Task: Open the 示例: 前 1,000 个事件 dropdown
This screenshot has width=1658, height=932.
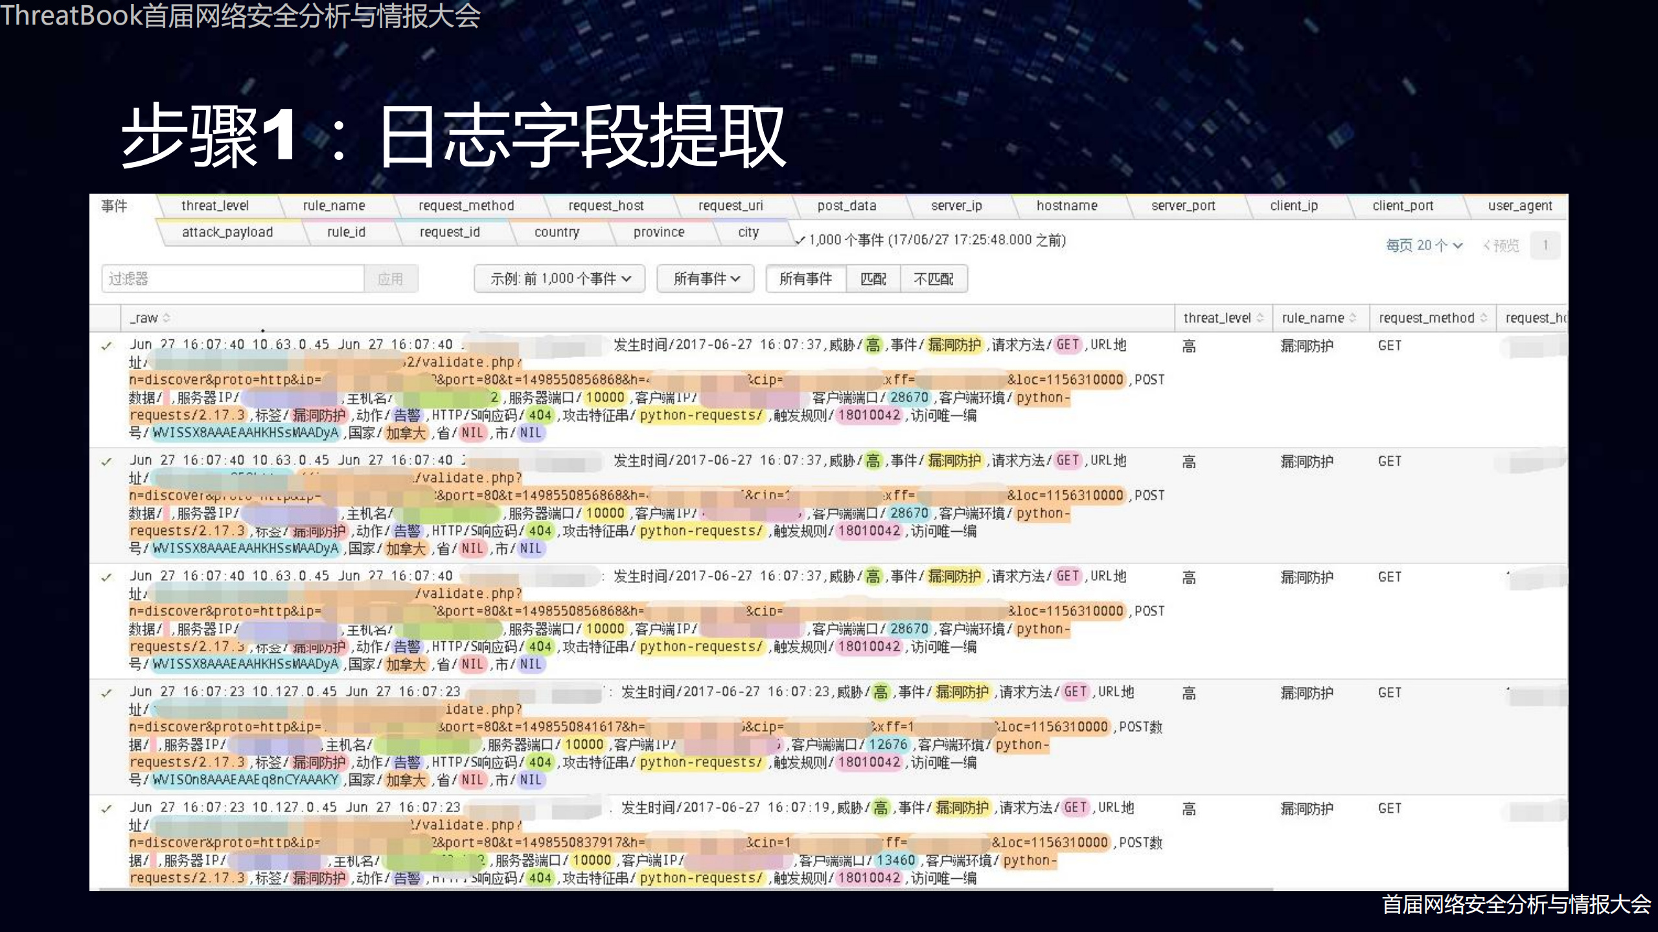Action: [558, 278]
